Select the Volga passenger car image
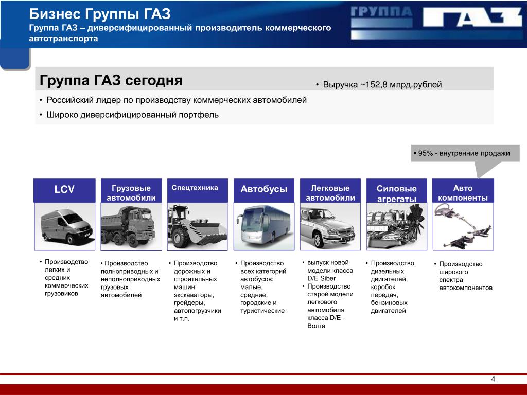Screen dimensions: 527x395 pyautogui.click(x=330, y=226)
